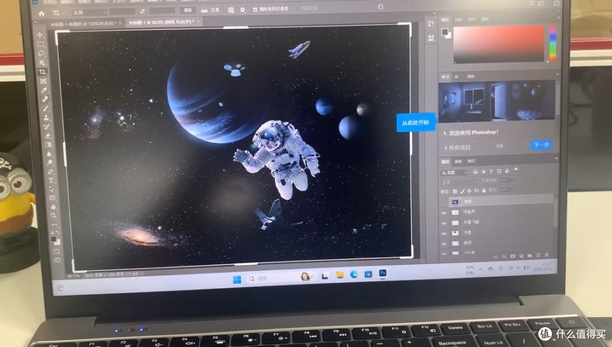Select the Pen tool
The image size is (612, 347).
click(50, 172)
